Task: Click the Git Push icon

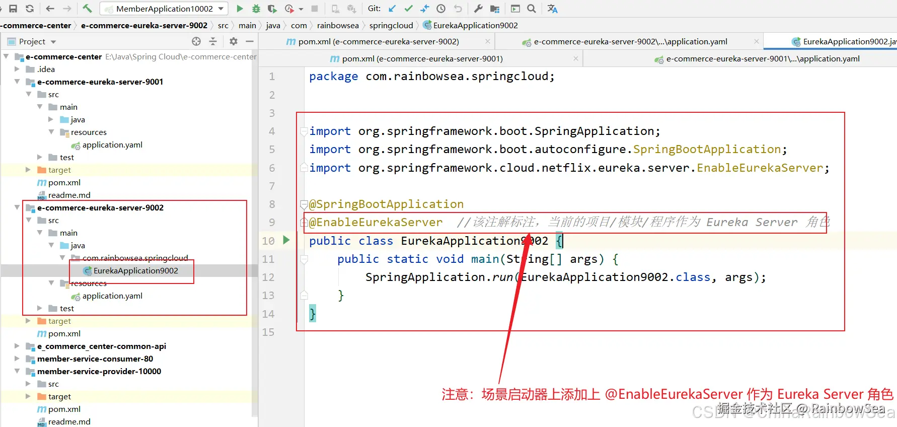Action: [425, 9]
